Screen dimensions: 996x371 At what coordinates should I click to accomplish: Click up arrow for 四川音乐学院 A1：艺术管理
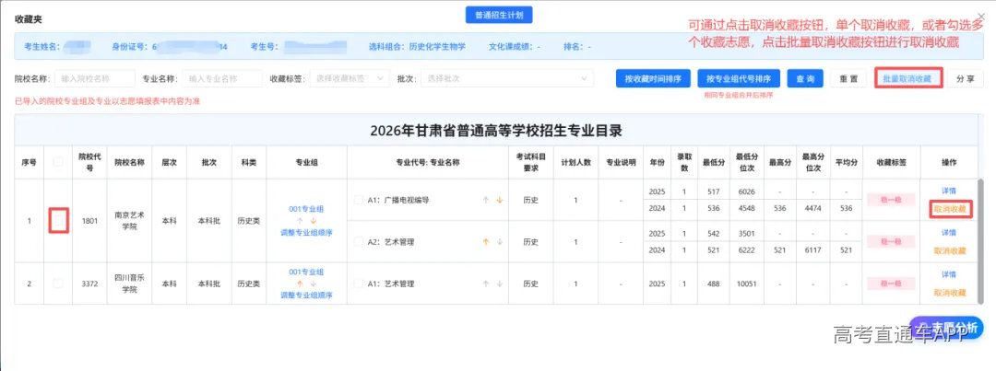click(486, 284)
